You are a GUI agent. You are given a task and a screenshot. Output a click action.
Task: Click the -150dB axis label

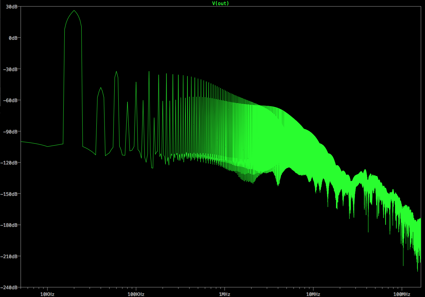pyautogui.click(x=9, y=194)
